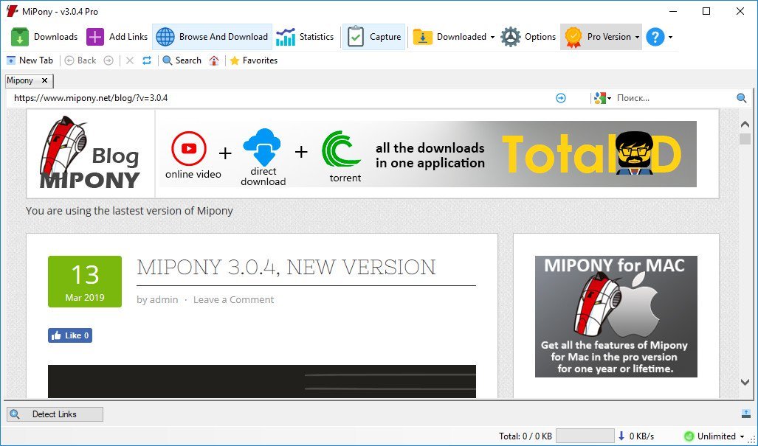The height and width of the screenshot is (446, 758).
Task: Click the URL address field
Action: pyautogui.click(x=280, y=98)
